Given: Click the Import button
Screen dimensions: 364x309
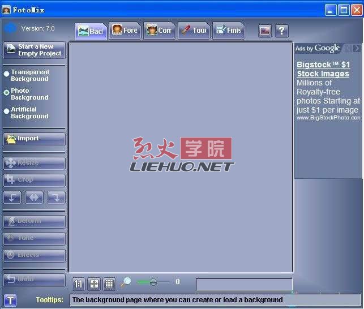Looking at the screenshot, I should click(x=35, y=139).
